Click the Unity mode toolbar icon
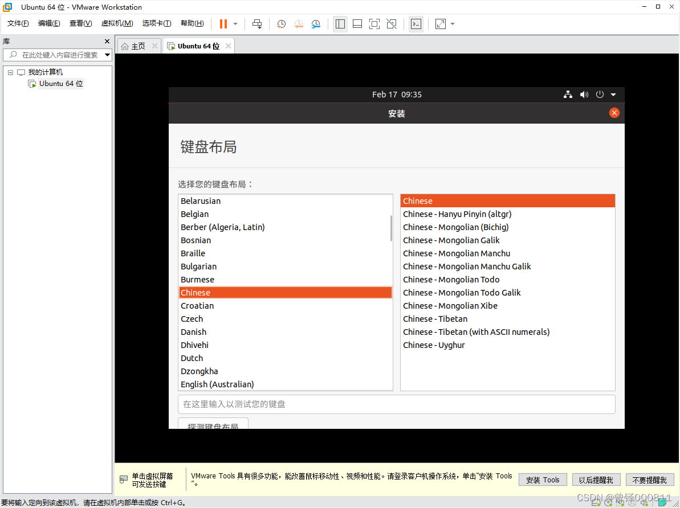 pyautogui.click(x=392, y=24)
